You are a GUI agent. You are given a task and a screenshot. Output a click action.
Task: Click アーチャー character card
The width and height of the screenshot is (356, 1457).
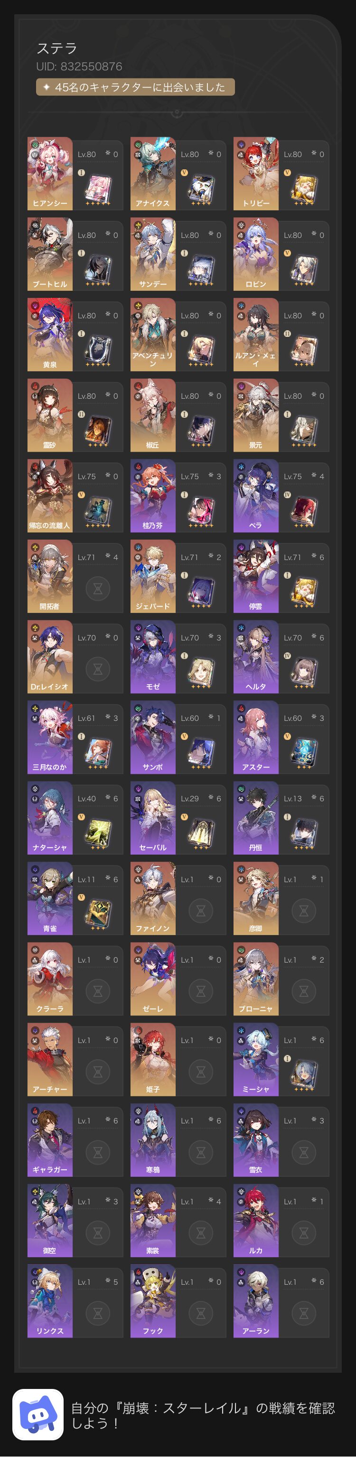(75, 1059)
